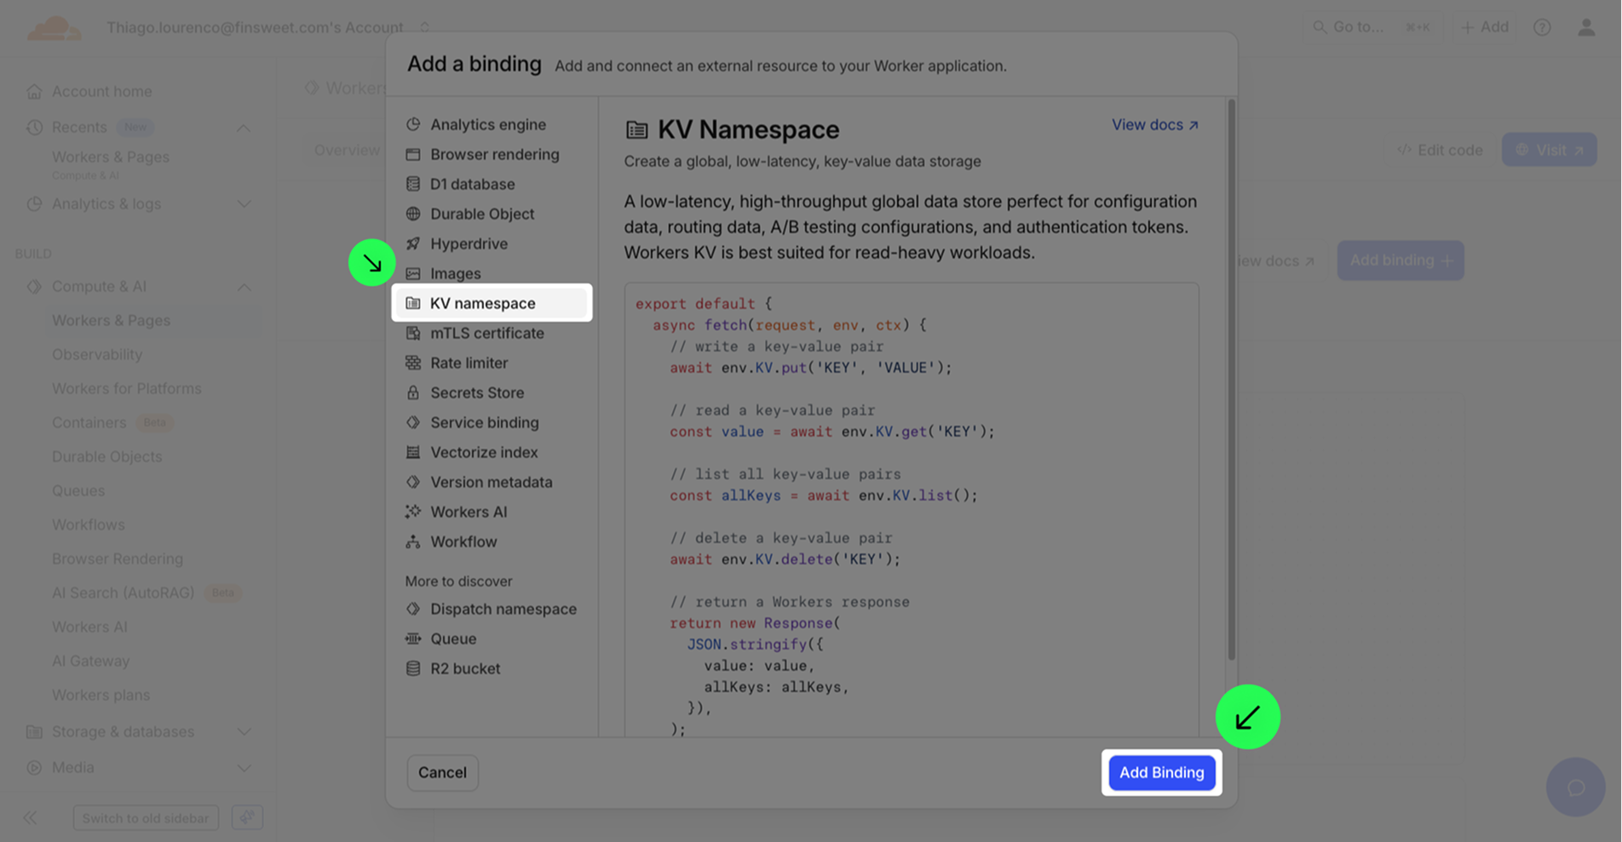Expand Storage & databases section

point(244,732)
